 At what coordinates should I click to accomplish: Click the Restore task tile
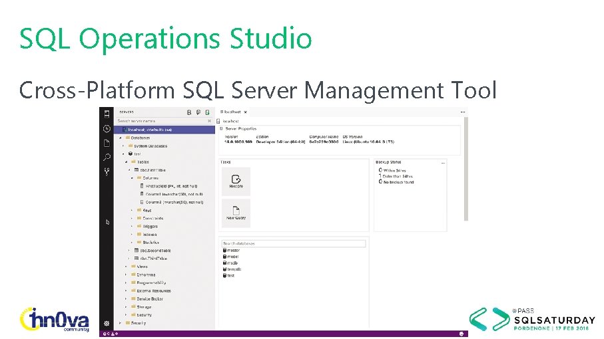(236, 181)
